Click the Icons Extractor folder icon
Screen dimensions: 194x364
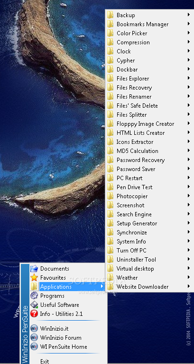coord(111,142)
